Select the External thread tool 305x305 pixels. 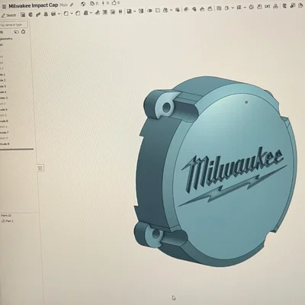point(120,11)
